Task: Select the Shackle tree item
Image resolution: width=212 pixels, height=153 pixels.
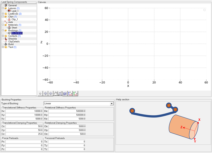Action: [x=12, y=39]
